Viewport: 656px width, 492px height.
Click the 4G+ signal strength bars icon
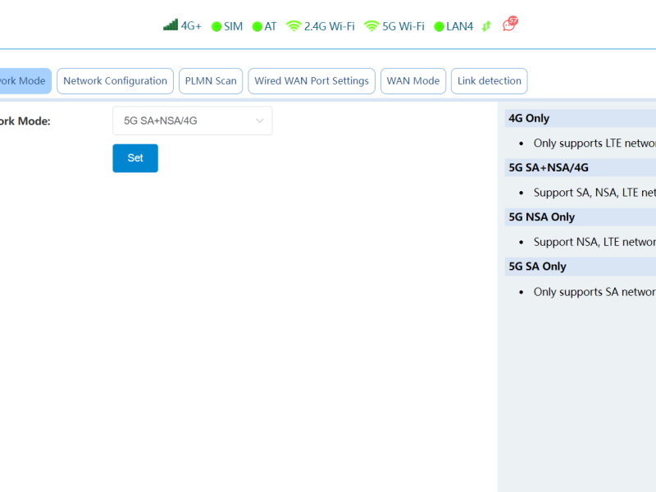(171, 25)
